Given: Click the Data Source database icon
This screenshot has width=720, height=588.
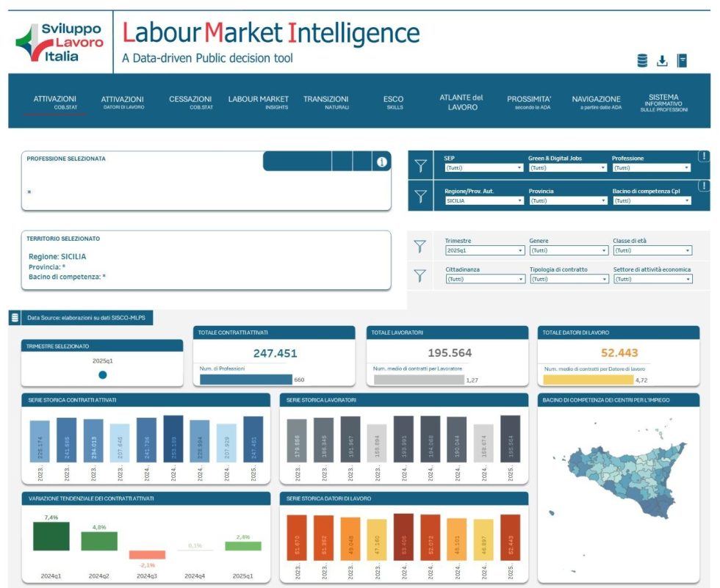Looking at the screenshot, I should (x=15, y=318).
